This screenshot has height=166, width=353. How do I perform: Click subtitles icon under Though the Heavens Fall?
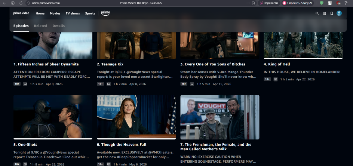(x=108, y=164)
